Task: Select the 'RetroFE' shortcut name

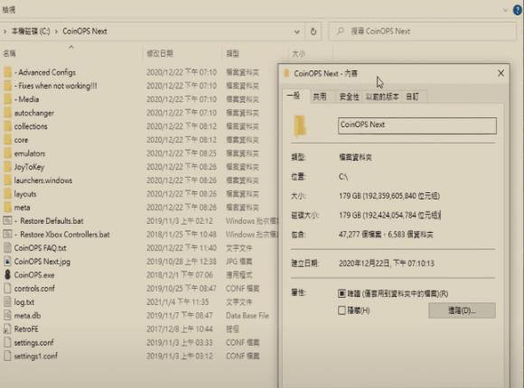Action: [26, 329]
